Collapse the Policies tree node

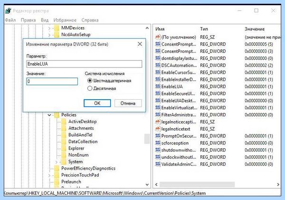click(49, 115)
